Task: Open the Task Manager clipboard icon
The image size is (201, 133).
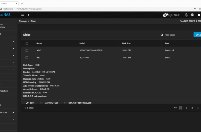Action: [x=192, y=15]
